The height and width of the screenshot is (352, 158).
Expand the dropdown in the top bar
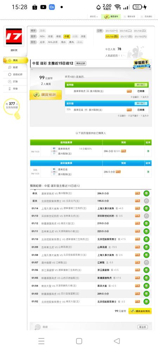coord(94,17)
